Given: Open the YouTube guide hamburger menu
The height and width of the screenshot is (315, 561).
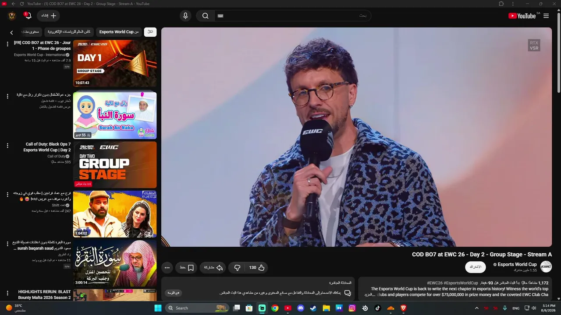Looking at the screenshot, I should (546, 16).
